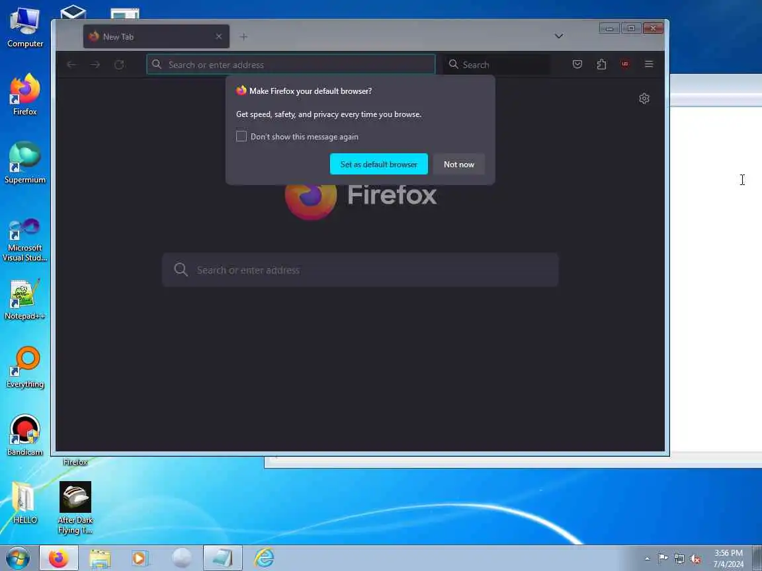Dismiss prompt with Not now button
This screenshot has height=571, width=762.
click(x=459, y=164)
